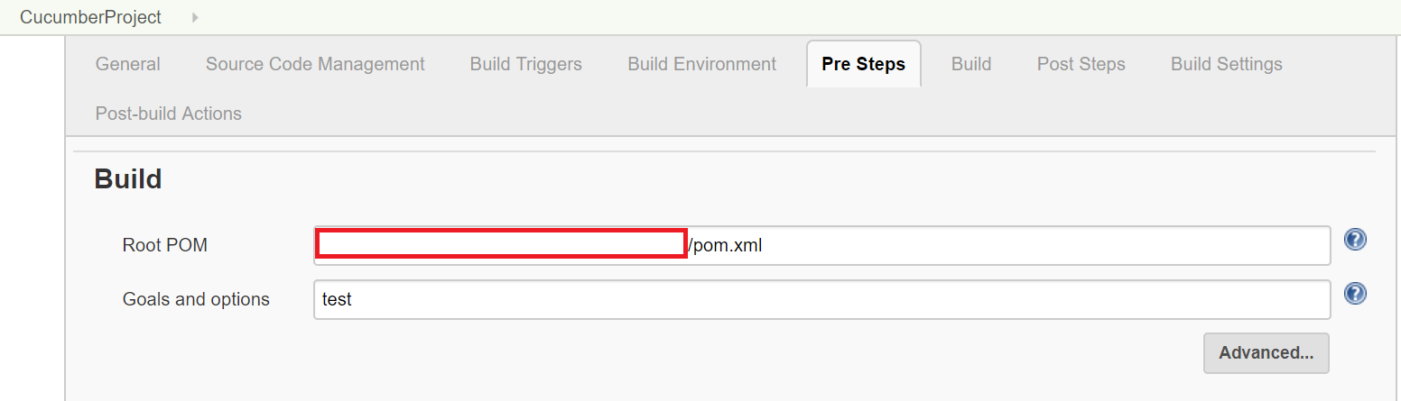The image size is (1401, 401).
Task: Click the /pom.xml text in Root POM
Action: click(725, 245)
